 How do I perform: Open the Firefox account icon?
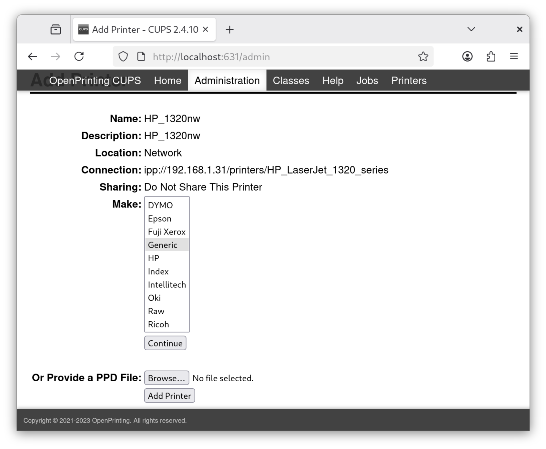467,57
